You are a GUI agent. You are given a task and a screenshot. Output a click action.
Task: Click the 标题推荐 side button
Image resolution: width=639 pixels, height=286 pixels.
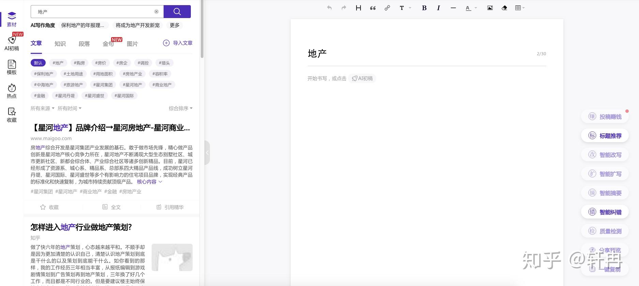click(605, 136)
